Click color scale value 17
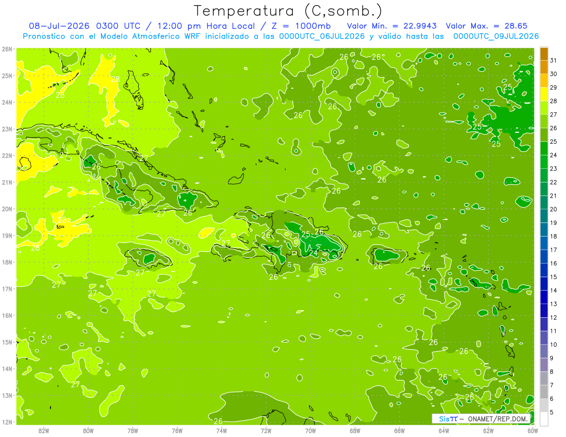This screenshot has width=566, height=437. [553, 250]
